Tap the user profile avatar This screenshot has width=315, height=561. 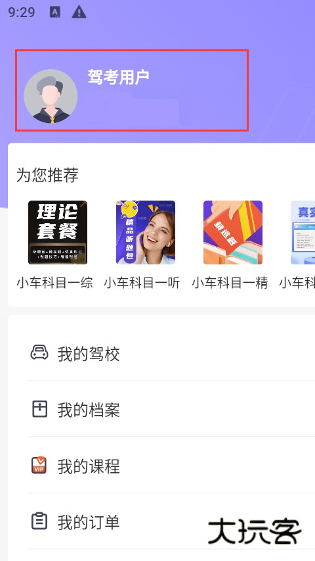tap(51, 96)
